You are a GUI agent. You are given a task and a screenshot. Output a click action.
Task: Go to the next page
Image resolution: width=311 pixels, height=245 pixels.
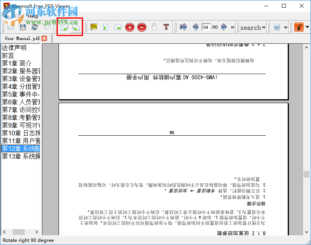point(224,27)
